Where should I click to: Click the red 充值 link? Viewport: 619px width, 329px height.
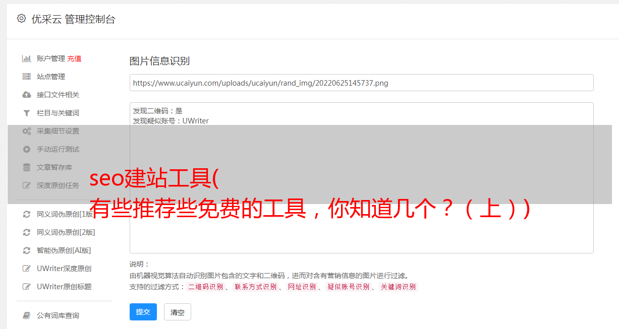pos(74,58)
